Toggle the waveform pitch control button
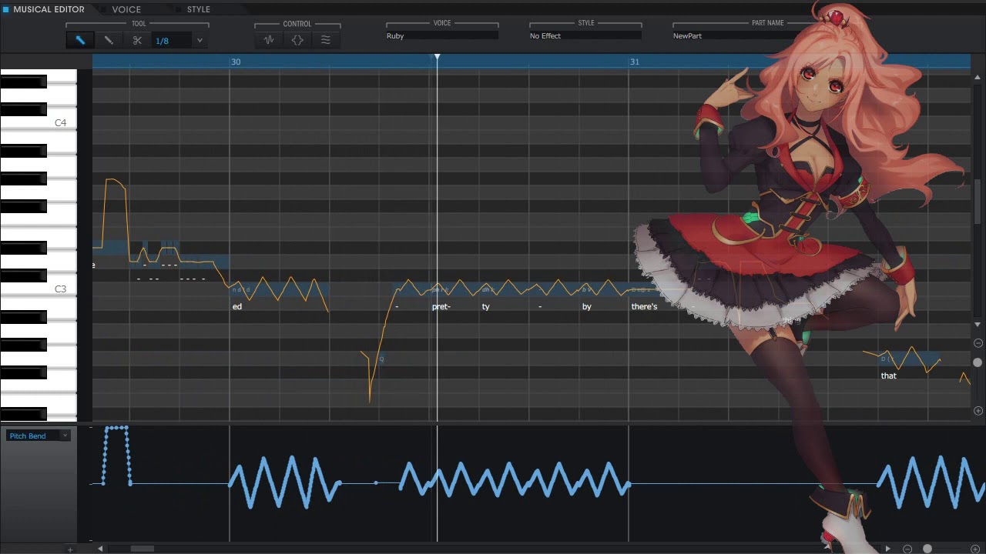This screenshot has height=554, width=986. pos(269,40)
